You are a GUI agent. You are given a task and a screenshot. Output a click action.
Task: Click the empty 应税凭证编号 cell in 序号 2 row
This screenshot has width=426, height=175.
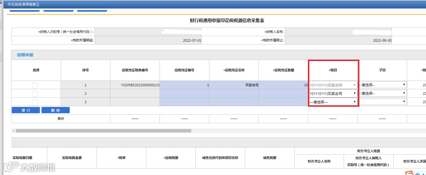coord(185,94)
